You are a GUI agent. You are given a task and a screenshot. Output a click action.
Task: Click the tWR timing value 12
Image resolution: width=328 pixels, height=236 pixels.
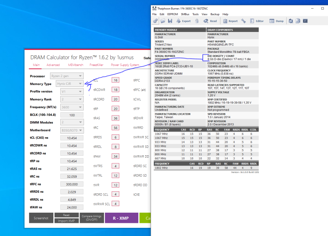116,185
